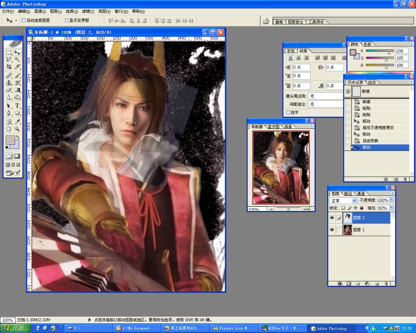Click the R value input field
The height and width of the screenshot is (333, 416).
pyautogui.click(x=402, y=51)
